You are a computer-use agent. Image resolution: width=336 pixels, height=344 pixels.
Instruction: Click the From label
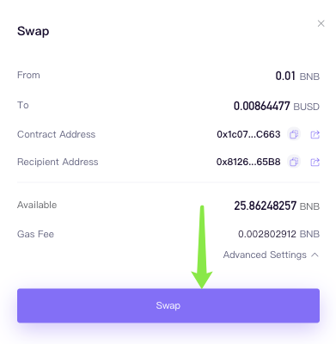(x=28, y=75)
